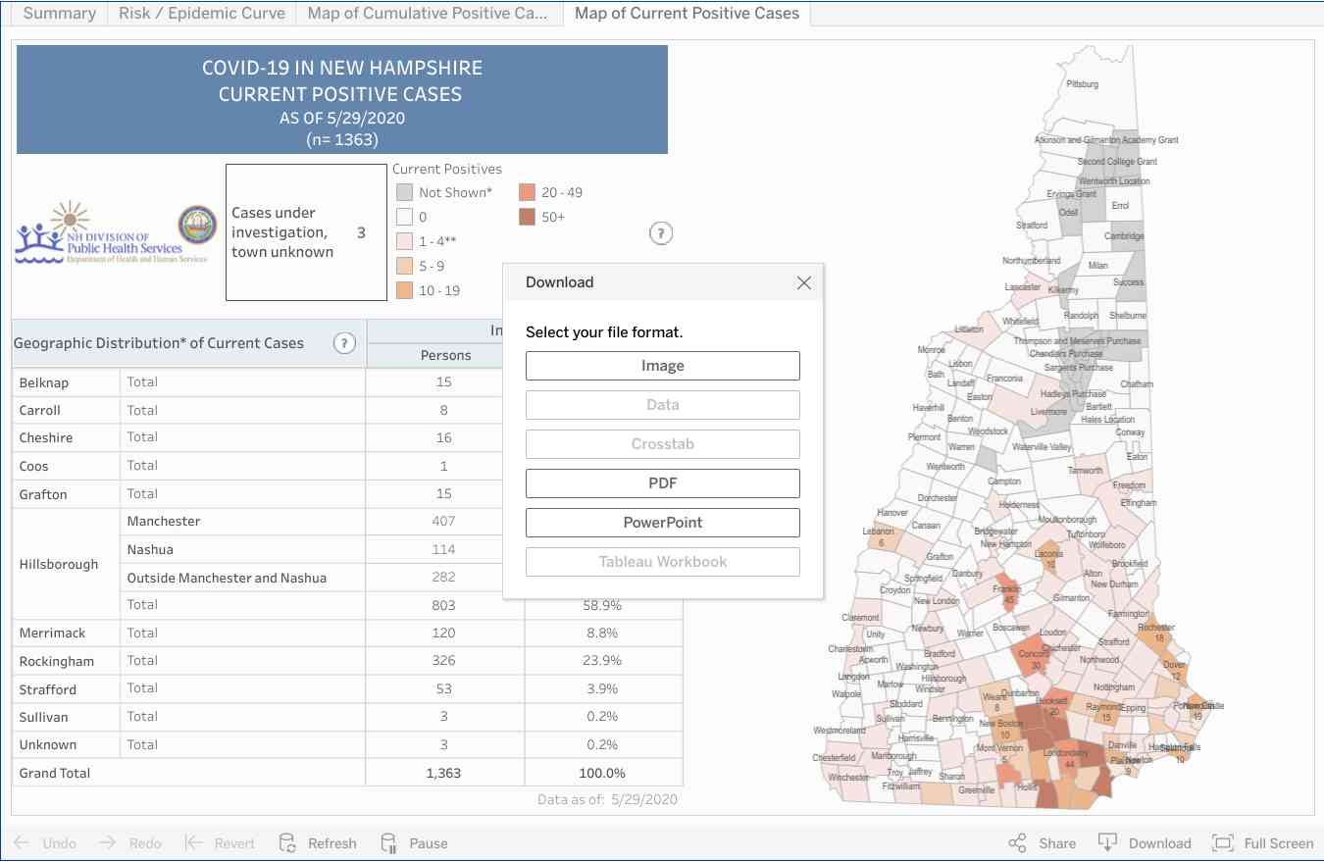Screen dimensions: 1324x862
Task: Open the Risk / Epidemic Curve tab
Action: (202, 14)
